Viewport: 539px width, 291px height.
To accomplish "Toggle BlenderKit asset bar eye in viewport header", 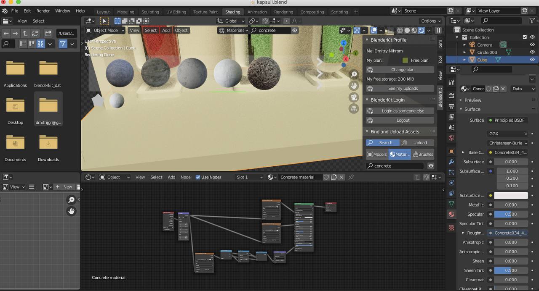I will 295,30.
